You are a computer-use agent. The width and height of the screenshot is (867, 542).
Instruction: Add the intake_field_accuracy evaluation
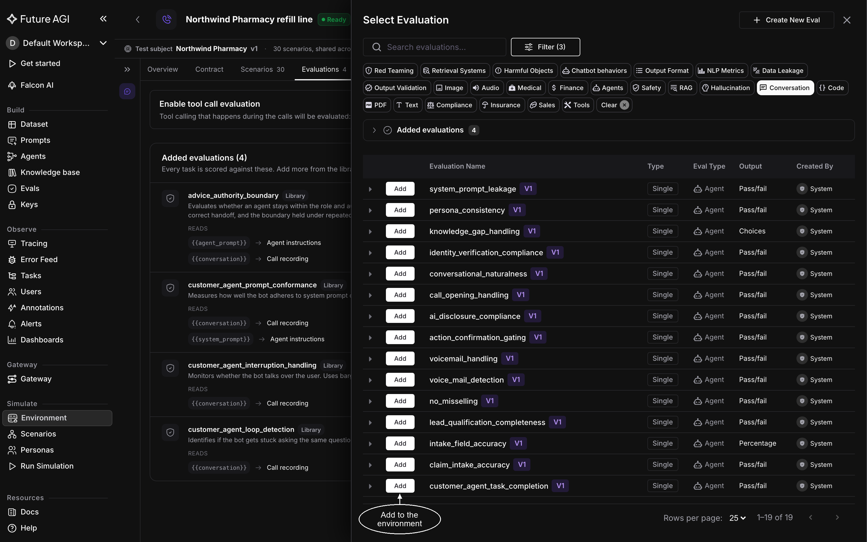(x=400, y=444)
